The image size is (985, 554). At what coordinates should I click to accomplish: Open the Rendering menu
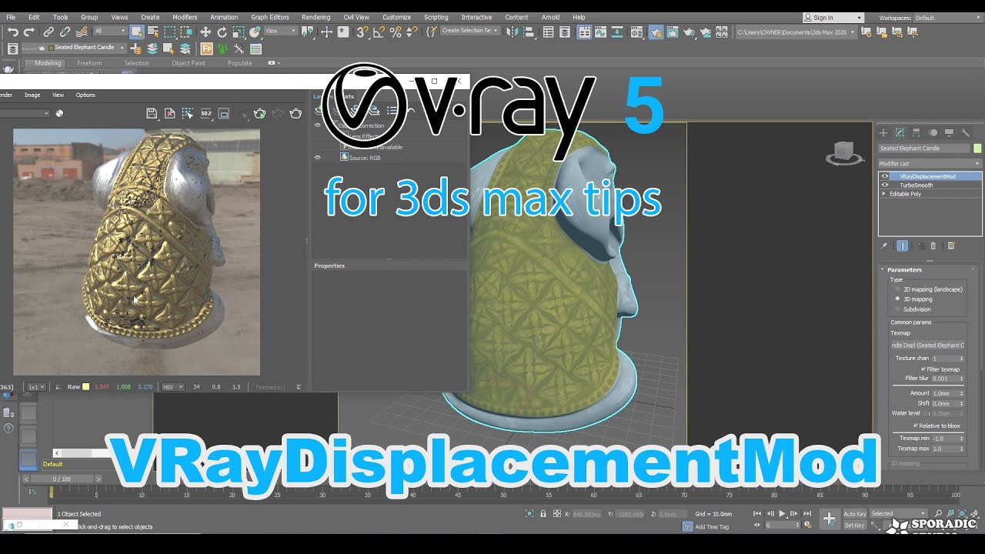(316, 17)
